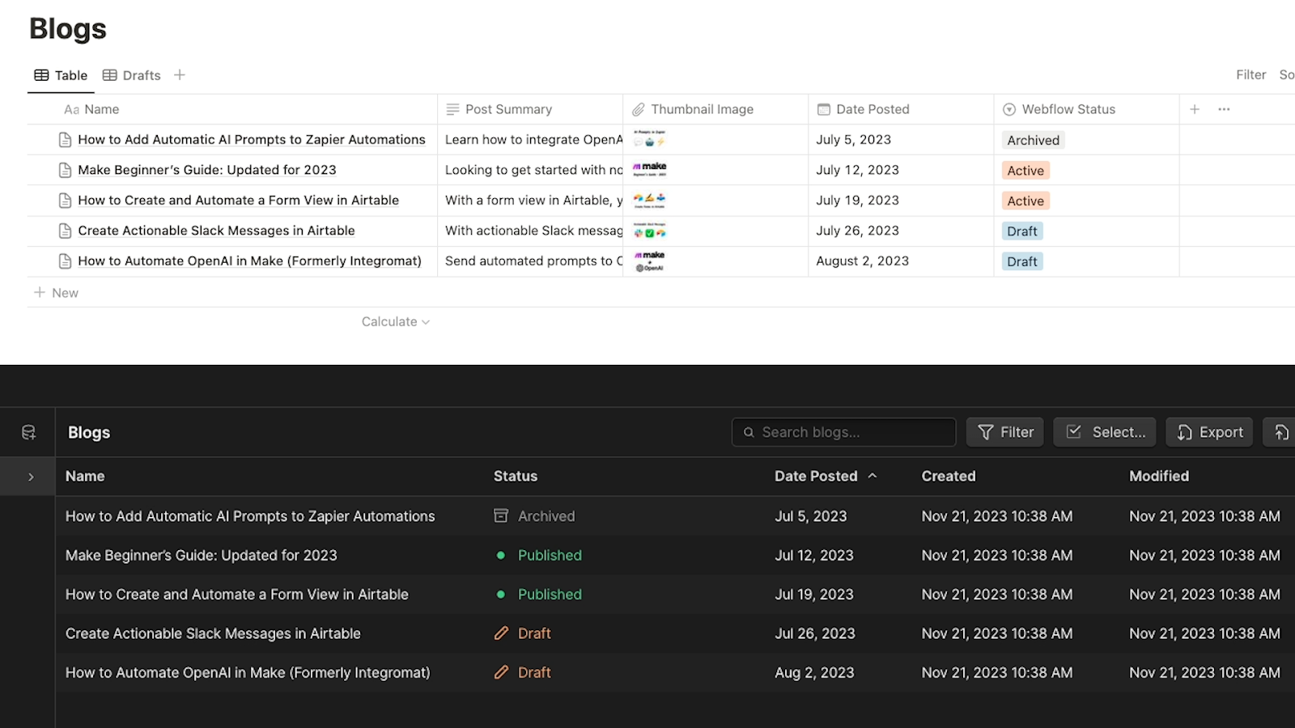Click thumbnail image for Automate OpenAI row

(x=649, y=260)
